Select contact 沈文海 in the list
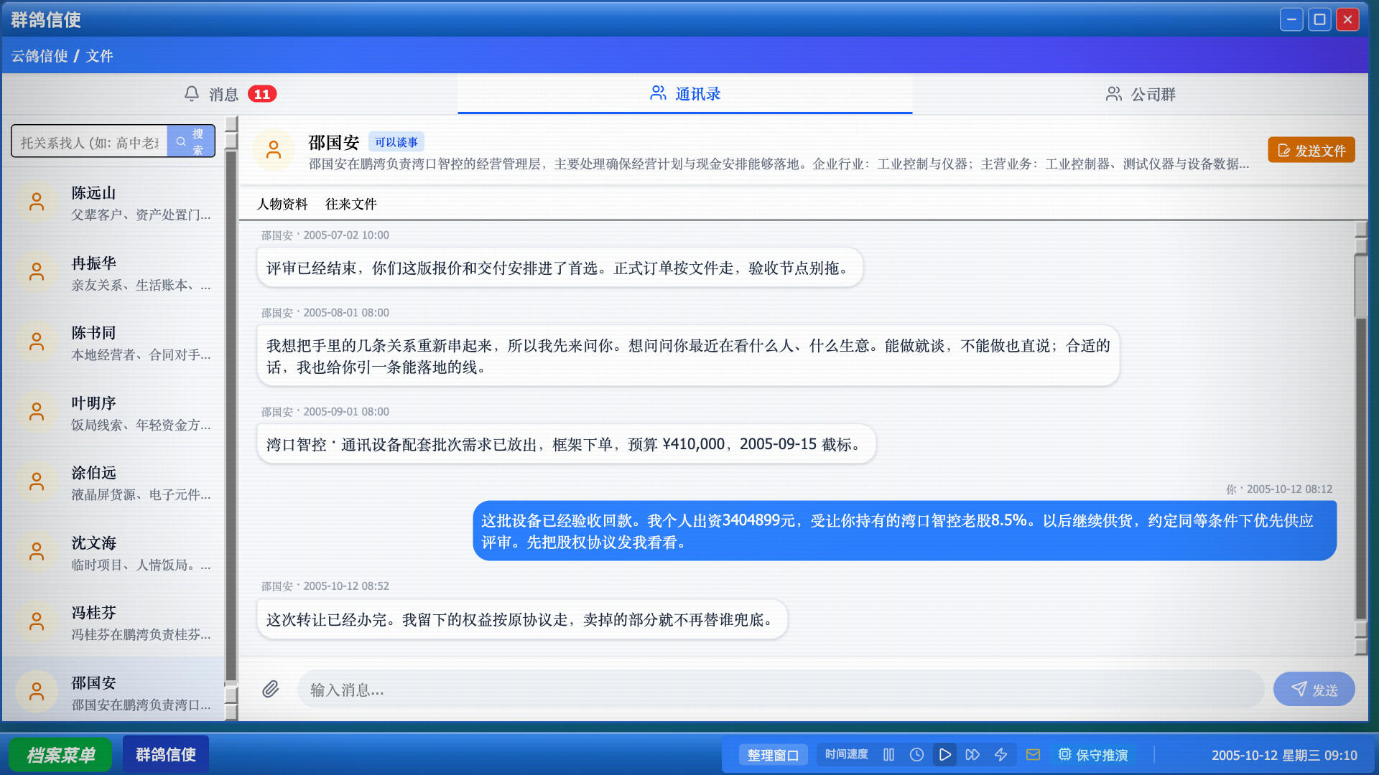 coord(113,553)
